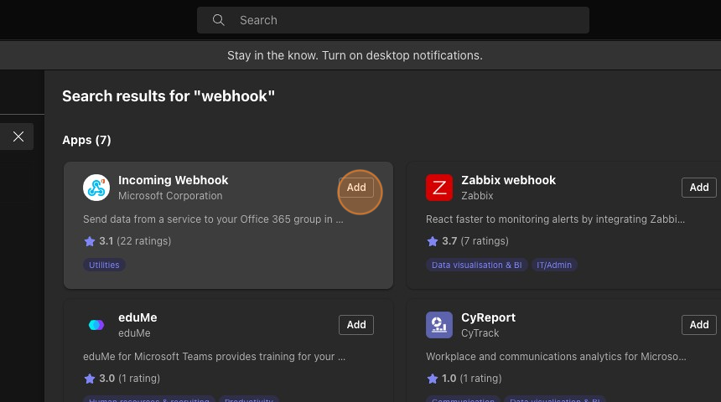Viewport: 721px width, 402px height.
Task: Click the red Zabbix app logo
Action: click(x=439, y=188)
